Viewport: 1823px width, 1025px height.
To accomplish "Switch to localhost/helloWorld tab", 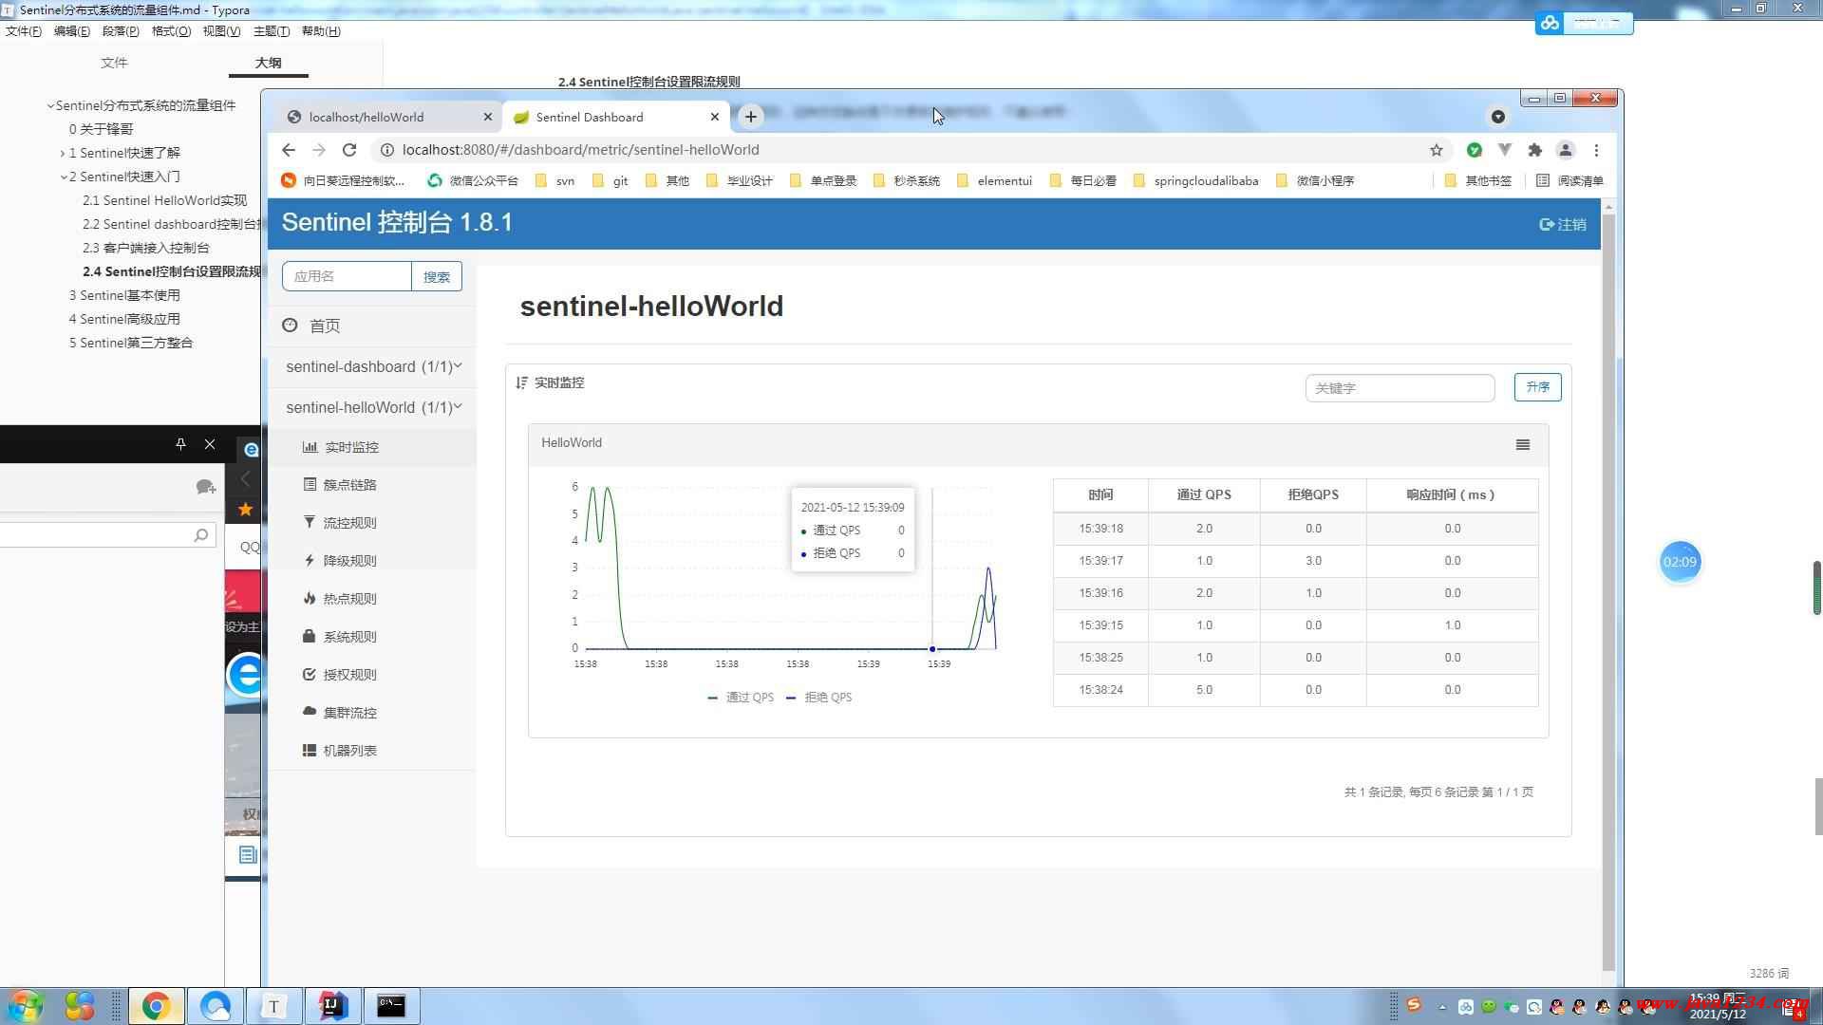I will (x=389, y=117).
